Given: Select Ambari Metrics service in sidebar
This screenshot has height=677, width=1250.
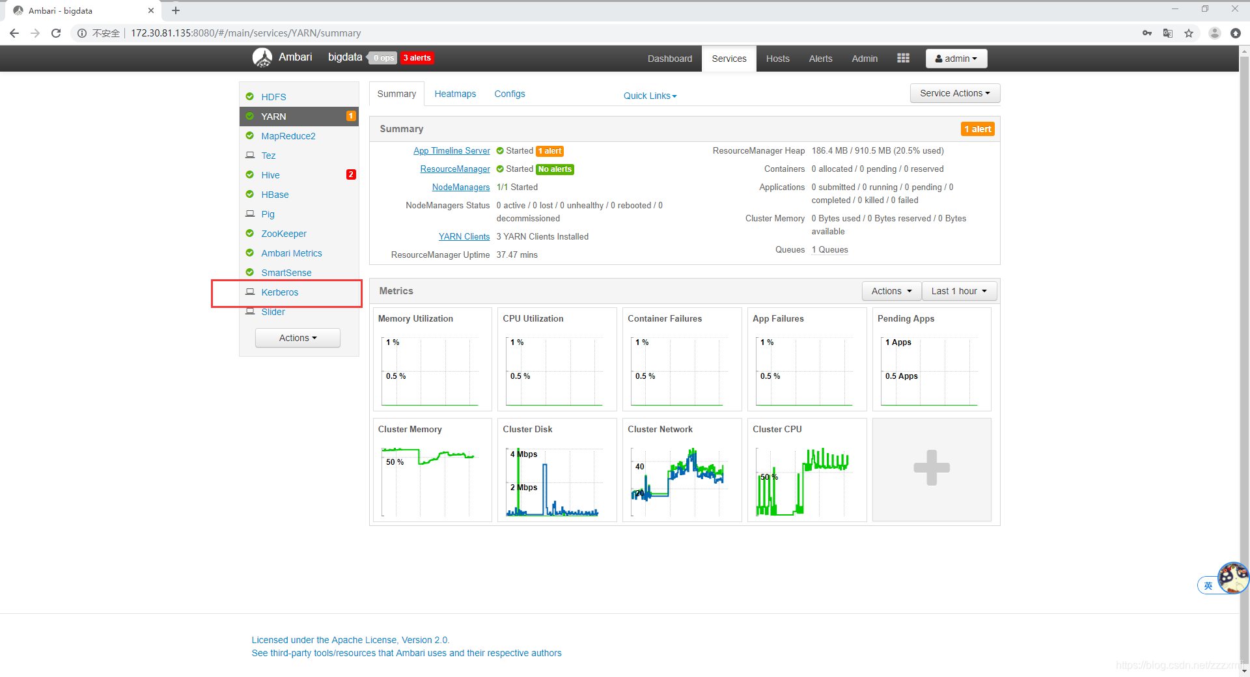Looking at the screenshot, I should [x=292, y=253].
